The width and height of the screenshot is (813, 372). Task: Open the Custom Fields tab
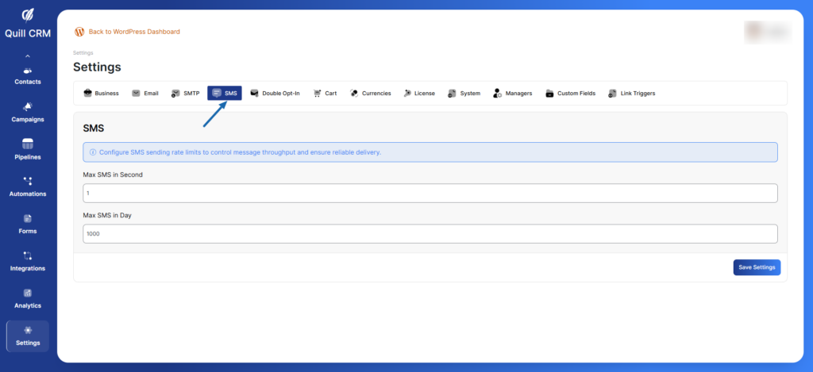click(570, 94)
